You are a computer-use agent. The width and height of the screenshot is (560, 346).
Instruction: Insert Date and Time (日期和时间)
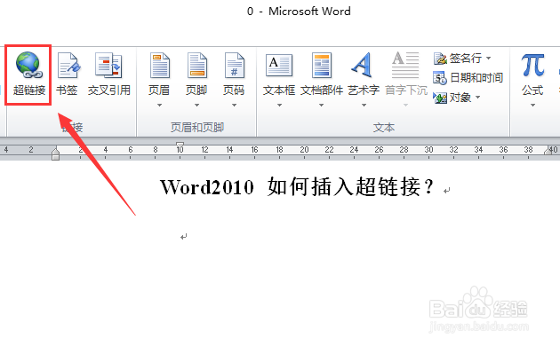[468, 78]
